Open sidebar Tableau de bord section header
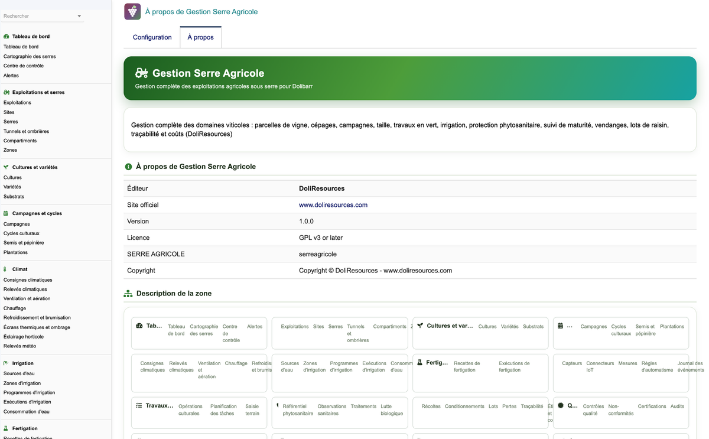 click(31, 37)
